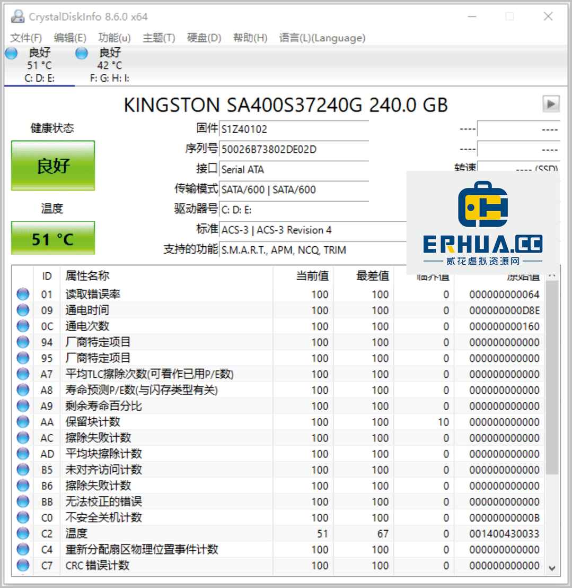Click the serial number field 50026B73802DE02D
Screen dimensions: 572x588
(x=294, y=150)
